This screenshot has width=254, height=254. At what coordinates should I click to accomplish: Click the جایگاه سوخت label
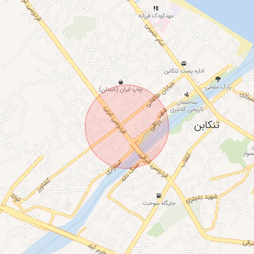pos(159,203)
